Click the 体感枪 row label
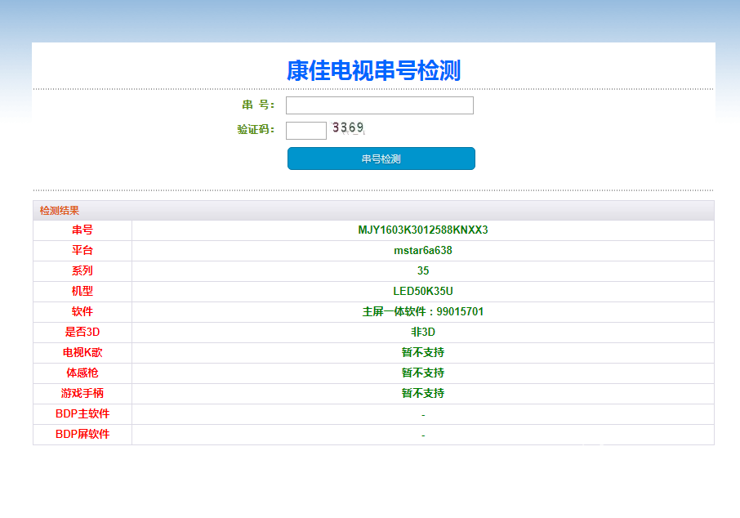Viewport: 740px width, 518px height. tap(82, 373)
